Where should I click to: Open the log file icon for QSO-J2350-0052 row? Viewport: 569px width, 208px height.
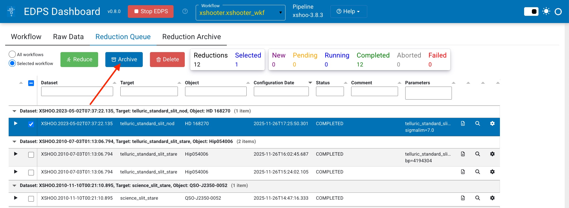[463, 198]
